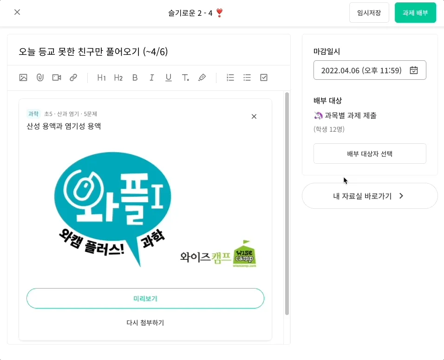444x360 pixels.
Task: Open the calendar icon in deadline field
Action: tap(414, 70)
